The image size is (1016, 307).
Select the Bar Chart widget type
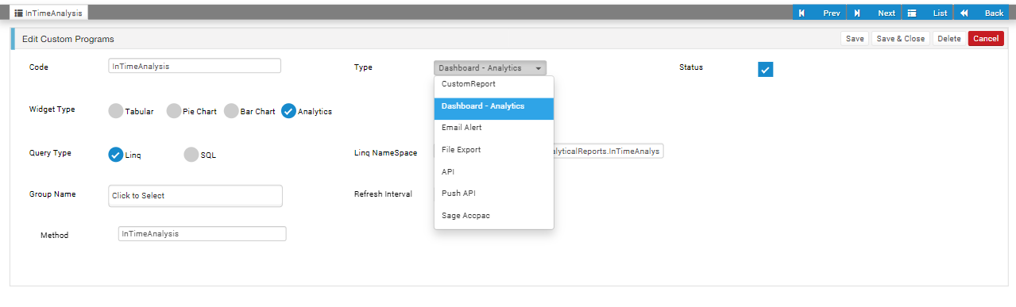(x=231, y=111)
